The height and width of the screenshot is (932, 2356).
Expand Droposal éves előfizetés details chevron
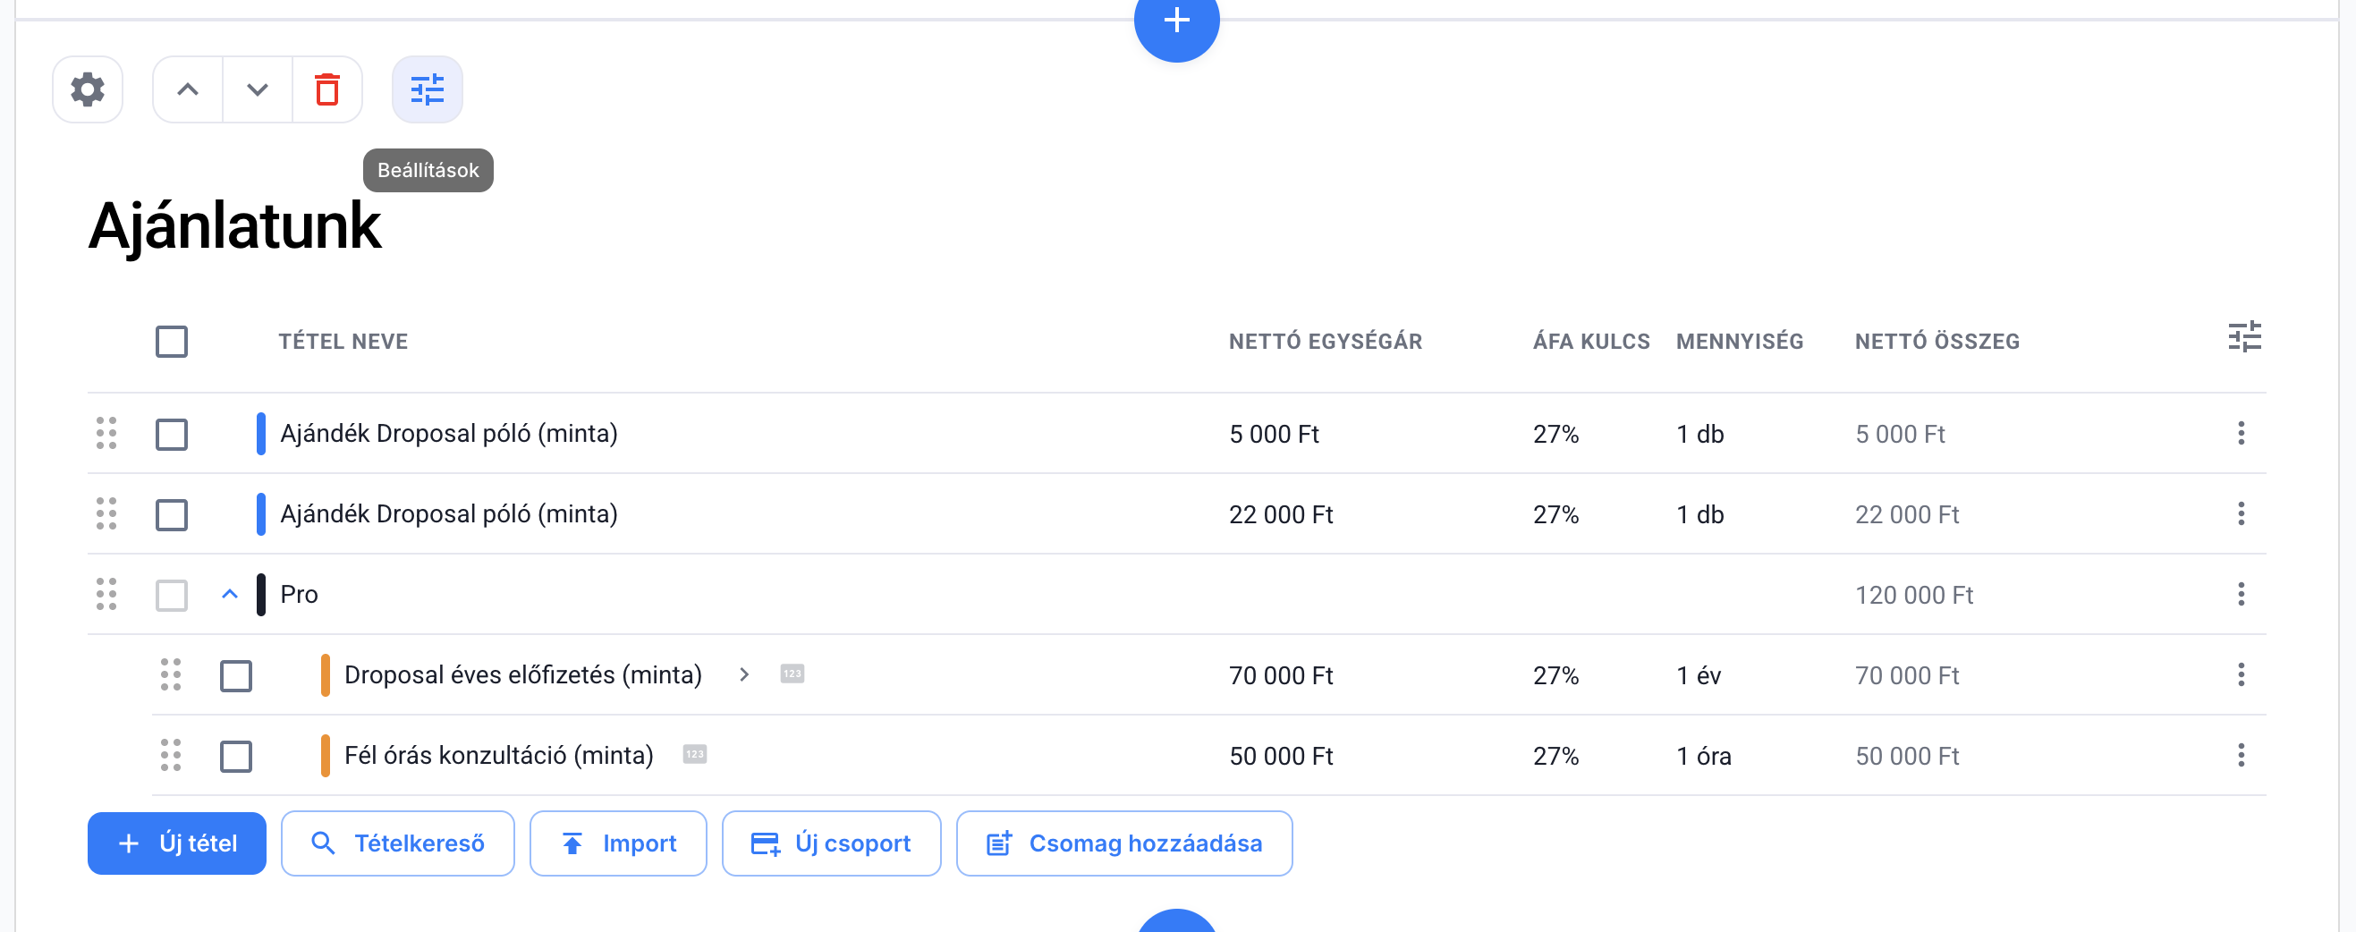click(x=743, y=675)
